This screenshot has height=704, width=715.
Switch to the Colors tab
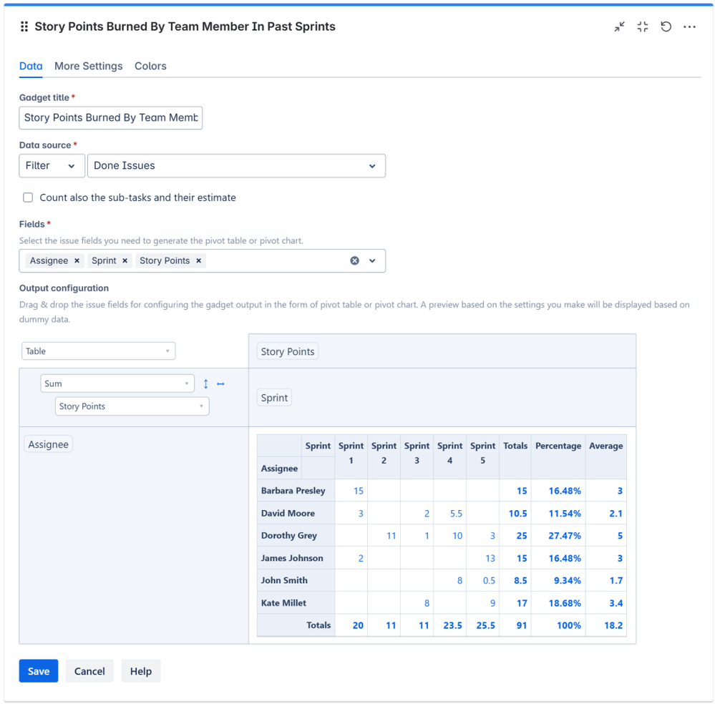(150, 66)
